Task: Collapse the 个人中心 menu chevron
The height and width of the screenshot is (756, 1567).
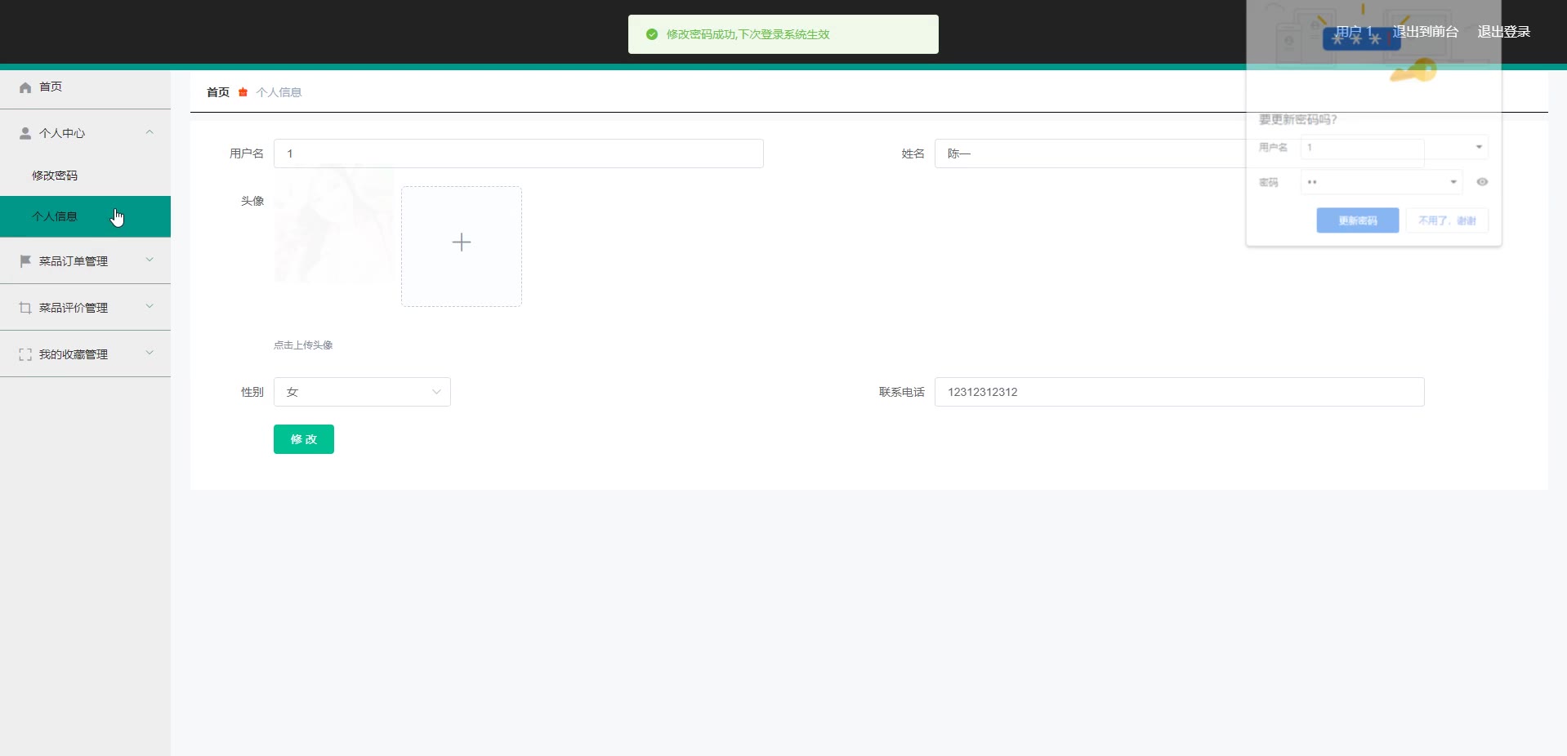Action: tap(150, 132)
